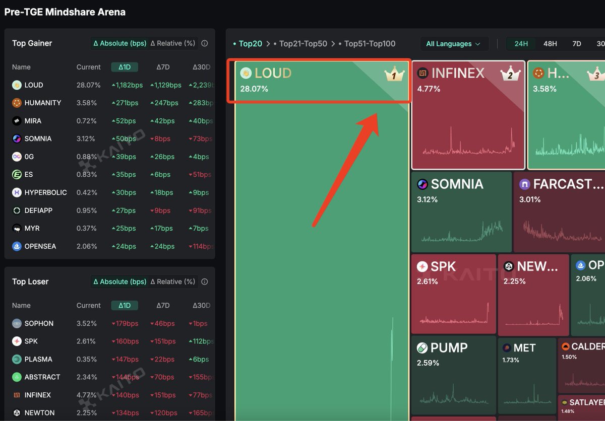605x421 pixels.
Task: Click the CALDER logo on the treemap tile
Action: point(566,346)
